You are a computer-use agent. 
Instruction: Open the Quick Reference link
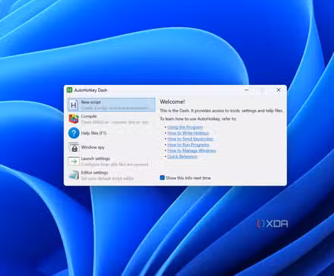tap(182, 156)
